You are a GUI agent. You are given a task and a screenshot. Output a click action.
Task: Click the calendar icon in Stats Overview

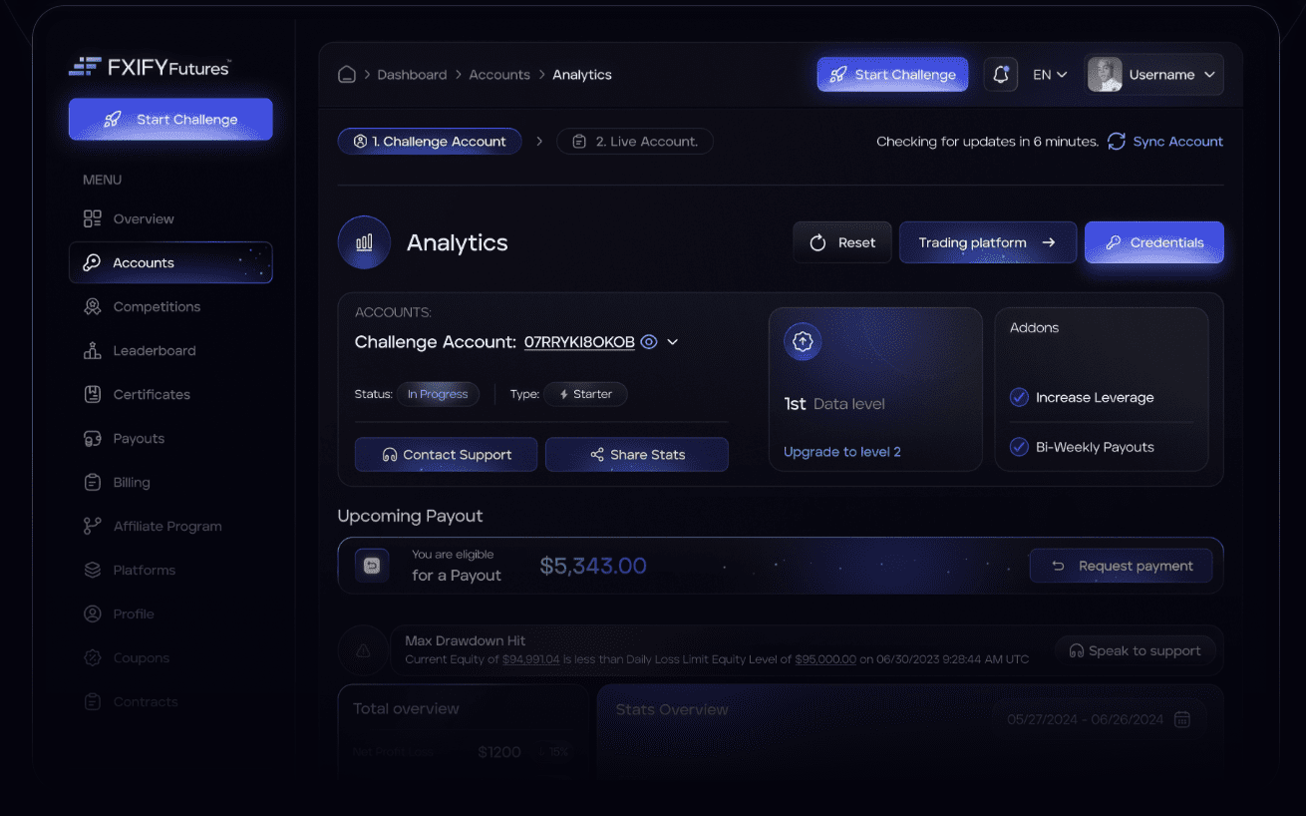[1182, 719]
